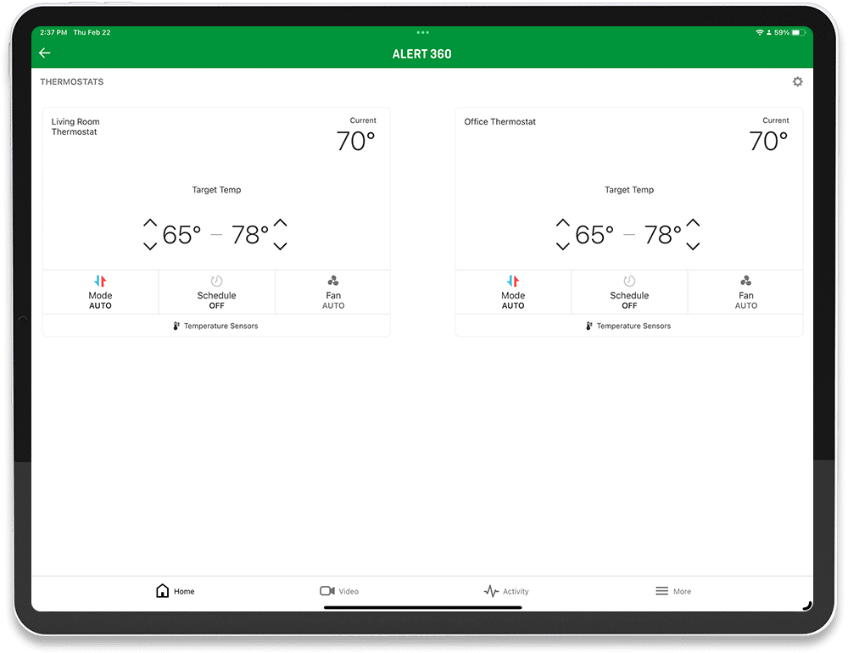Change Office Thermostat Fan AUTO

745,292
